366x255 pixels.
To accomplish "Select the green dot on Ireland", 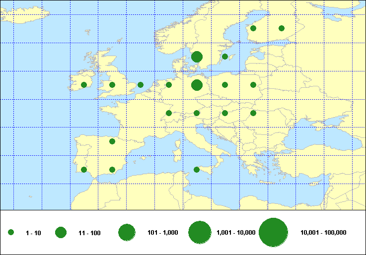I will 84,85.
